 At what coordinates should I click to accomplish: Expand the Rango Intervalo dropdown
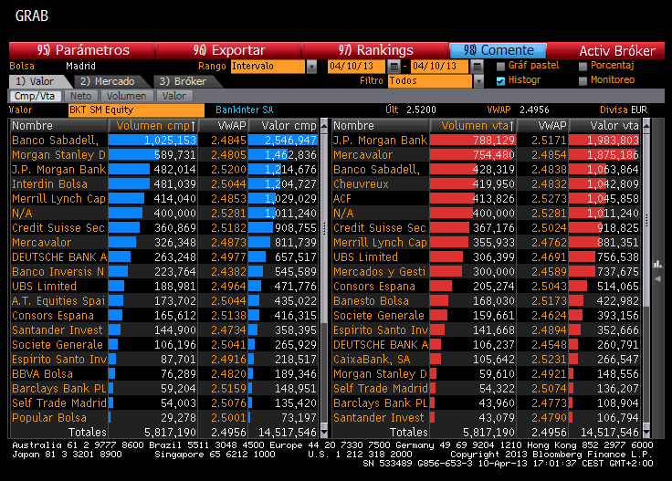coord(312,67)
